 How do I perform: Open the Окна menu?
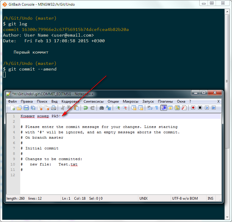[181, 101]
